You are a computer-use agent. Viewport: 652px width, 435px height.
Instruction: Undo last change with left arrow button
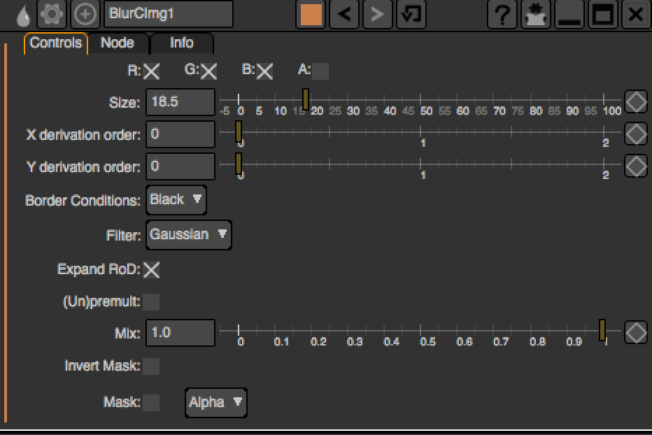click(x=343, y=14)
